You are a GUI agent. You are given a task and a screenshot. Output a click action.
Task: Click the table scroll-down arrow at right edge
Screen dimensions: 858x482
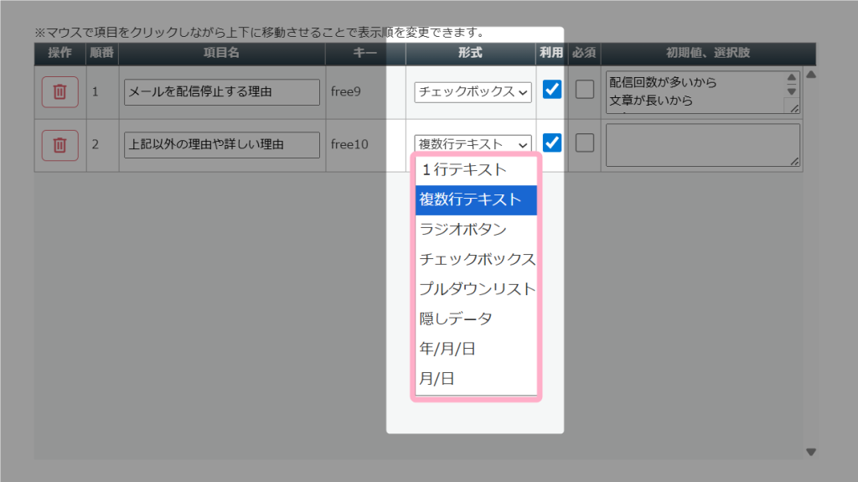click(811, 452)
